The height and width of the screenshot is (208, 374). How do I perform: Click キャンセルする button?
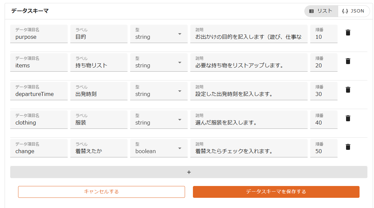[x=101, y=192]
